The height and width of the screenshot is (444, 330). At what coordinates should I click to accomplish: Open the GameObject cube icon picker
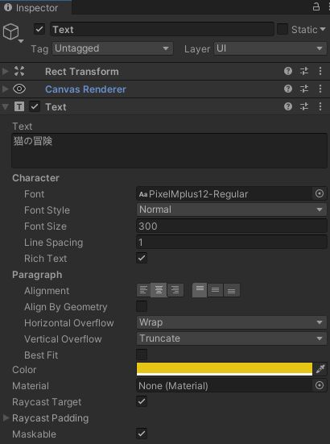13,32
